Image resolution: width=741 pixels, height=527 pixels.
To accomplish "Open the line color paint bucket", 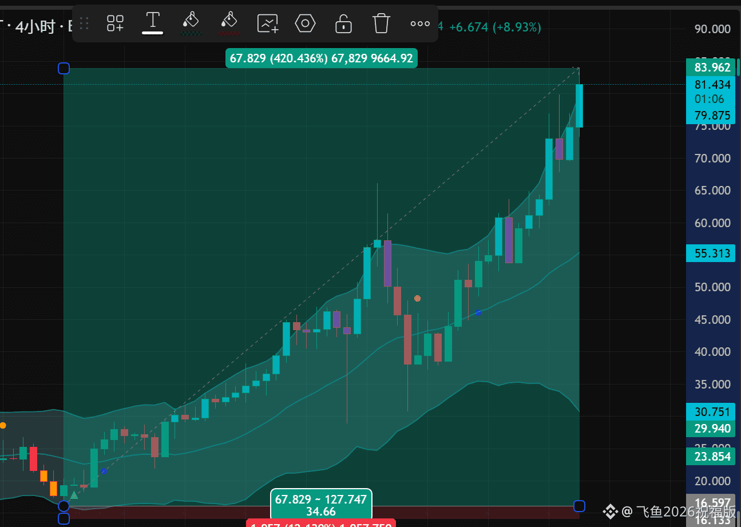I will pos(191,23).
